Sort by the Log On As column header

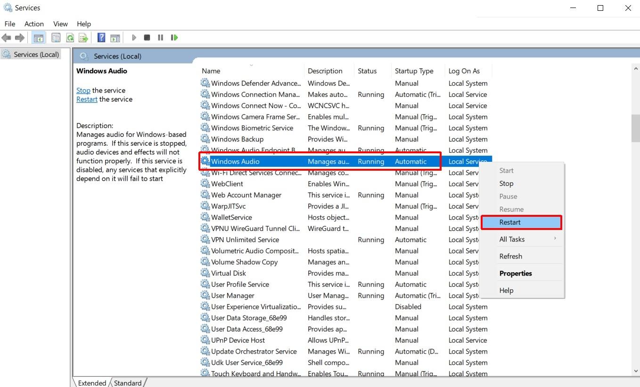[x=468, y=71]
